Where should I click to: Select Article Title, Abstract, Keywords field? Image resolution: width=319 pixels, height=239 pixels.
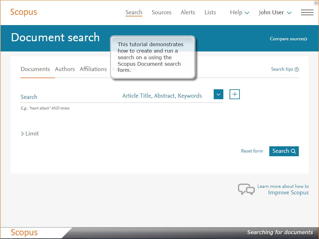[162, 96]
